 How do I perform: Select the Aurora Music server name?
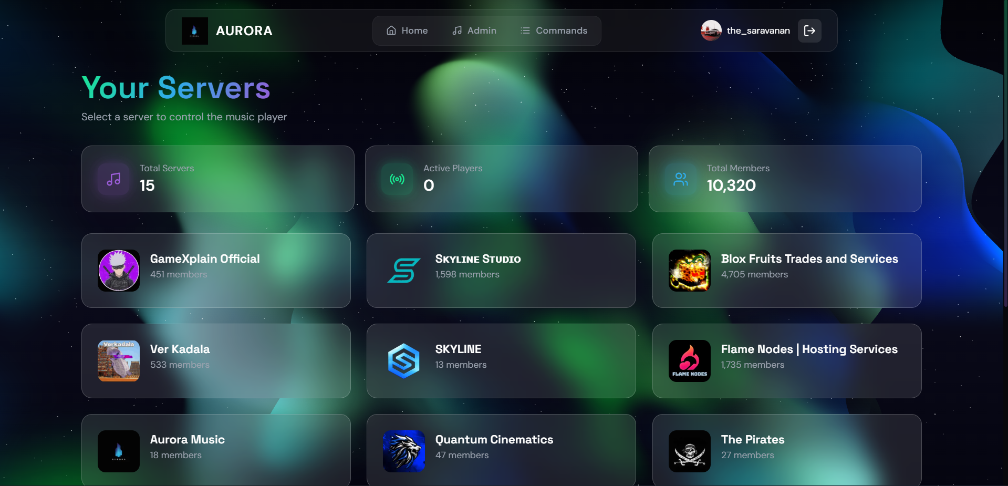[x=188, y=440]
